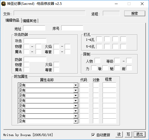Click the 防御 value field

click(35, 59)
